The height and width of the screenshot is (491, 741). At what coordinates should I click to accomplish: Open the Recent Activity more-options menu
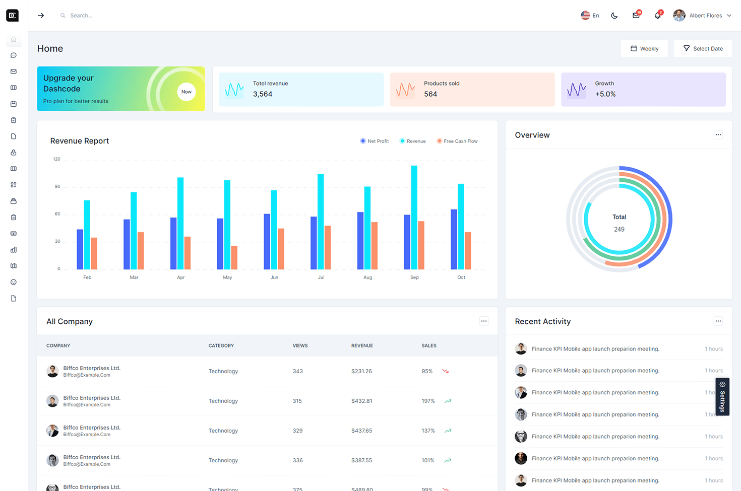718,321
